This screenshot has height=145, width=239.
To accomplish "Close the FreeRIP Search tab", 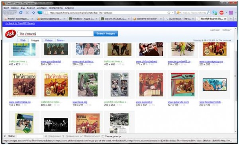I will 225,19.
